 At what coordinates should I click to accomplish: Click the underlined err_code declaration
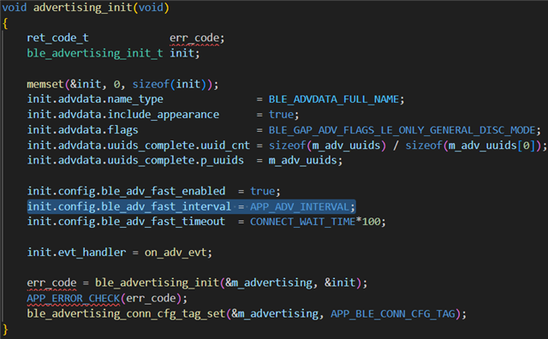194,38
